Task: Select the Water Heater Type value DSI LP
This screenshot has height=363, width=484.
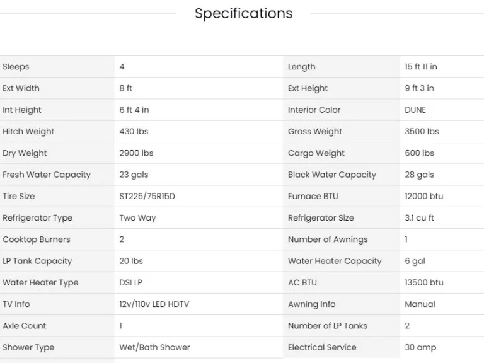Action: point(130,282)
